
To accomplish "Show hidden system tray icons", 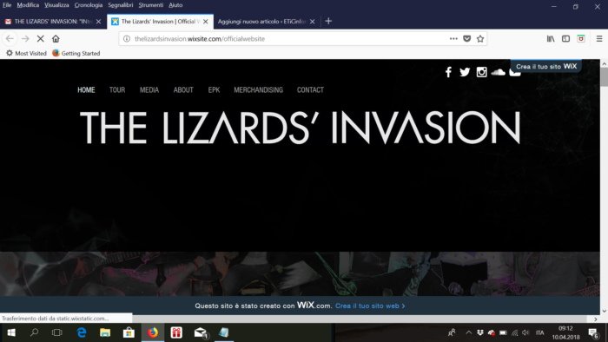I will point(468,332).
